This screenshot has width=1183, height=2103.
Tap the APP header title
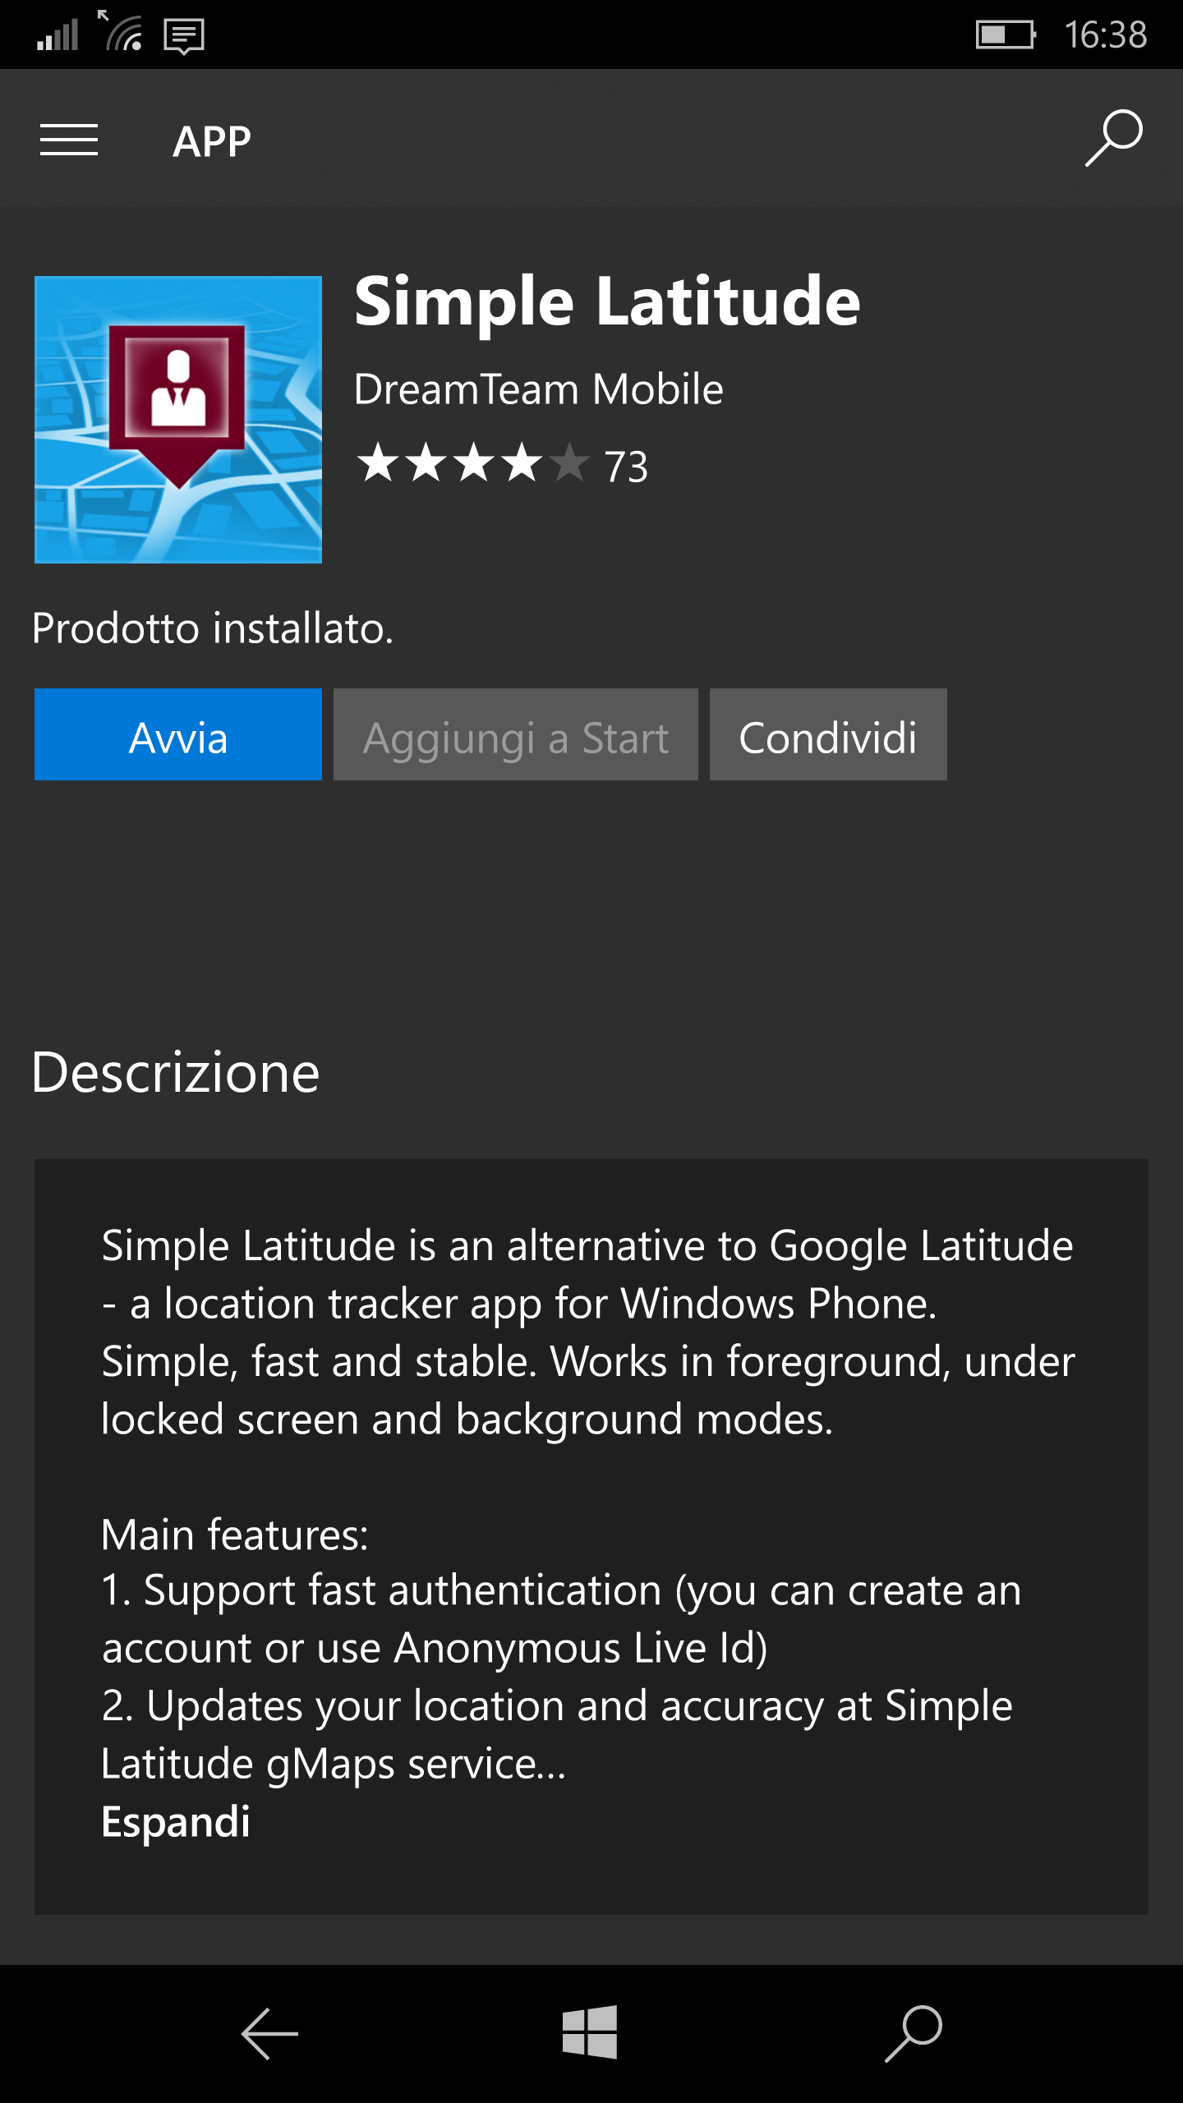coord(211,141)
